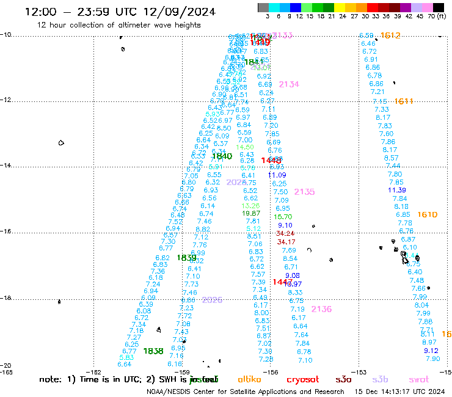
Task: Select the pink swot pass label '2136'
Action: point(321,309)
